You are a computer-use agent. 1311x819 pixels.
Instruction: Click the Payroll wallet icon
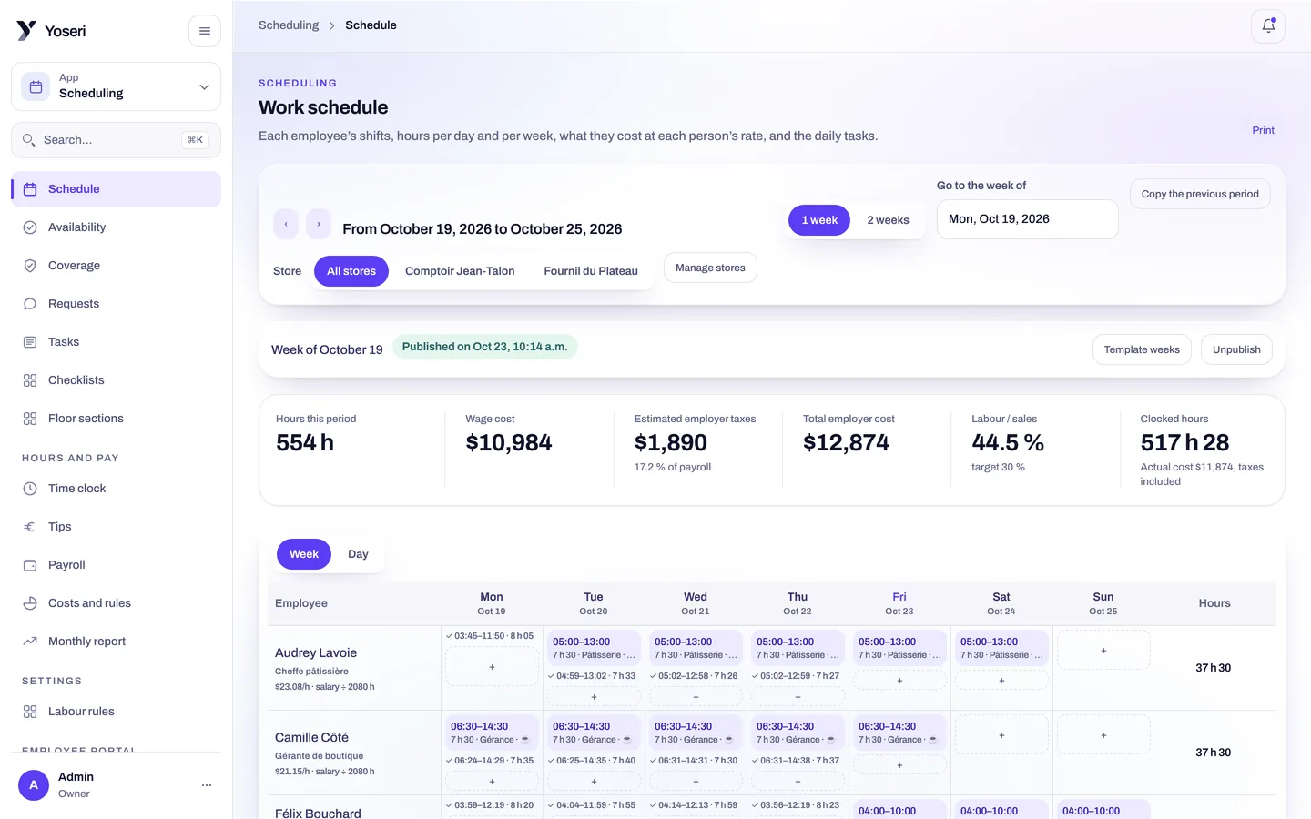pos(30,565)
